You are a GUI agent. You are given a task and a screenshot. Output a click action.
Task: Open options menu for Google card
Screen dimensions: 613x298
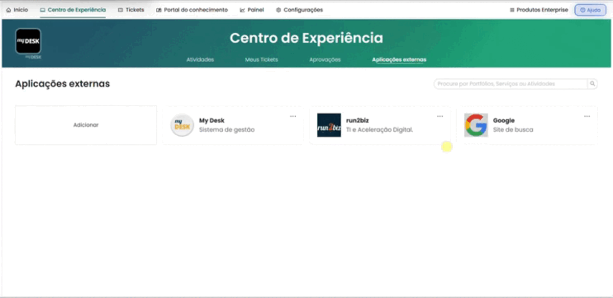pyautogui.click(x=587, y=116)
